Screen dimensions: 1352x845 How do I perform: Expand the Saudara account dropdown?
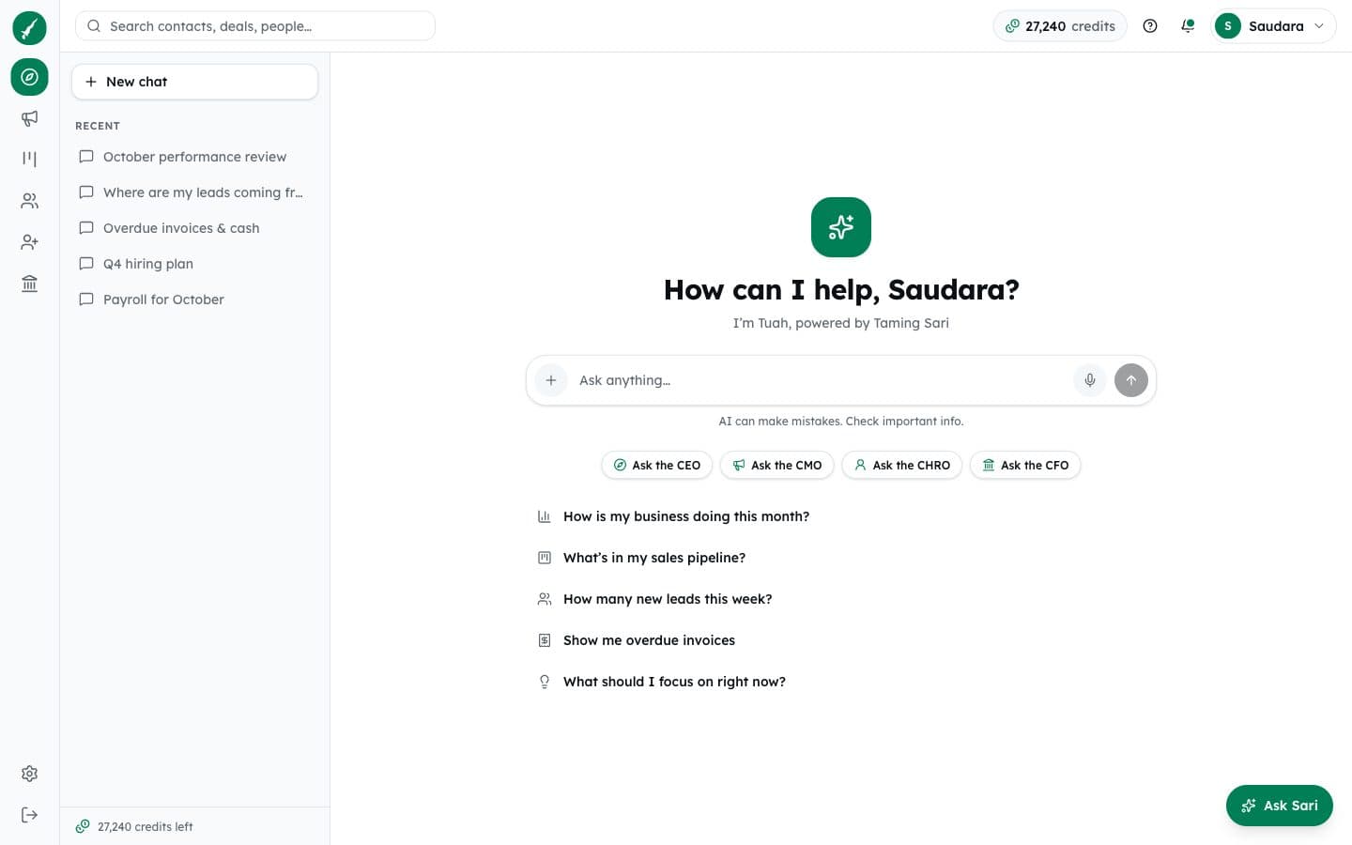(1273, 26)
